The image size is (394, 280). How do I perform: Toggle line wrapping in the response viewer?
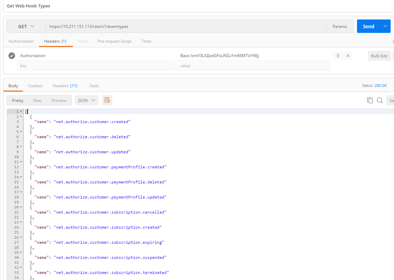(107, 100)
